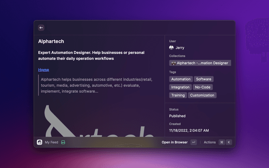Screen dimensions: 269x168
Task: Click the green icon beside My Feed
Action: (63, 142)
